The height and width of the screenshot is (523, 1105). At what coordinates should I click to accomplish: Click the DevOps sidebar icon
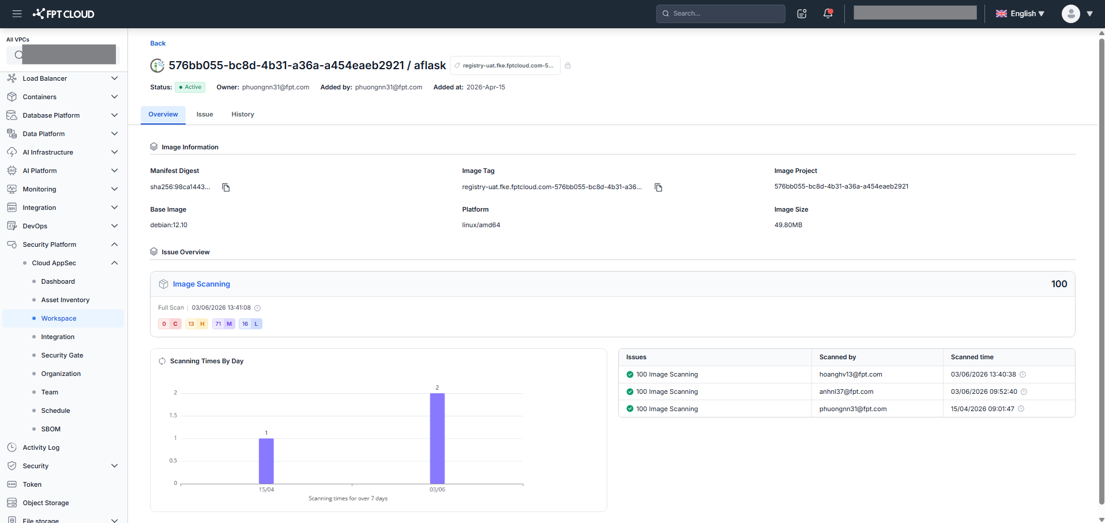click(12, 226)
